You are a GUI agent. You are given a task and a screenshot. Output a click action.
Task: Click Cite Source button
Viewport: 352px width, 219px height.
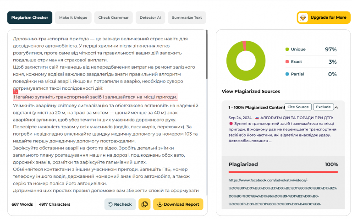coord(298,107)
